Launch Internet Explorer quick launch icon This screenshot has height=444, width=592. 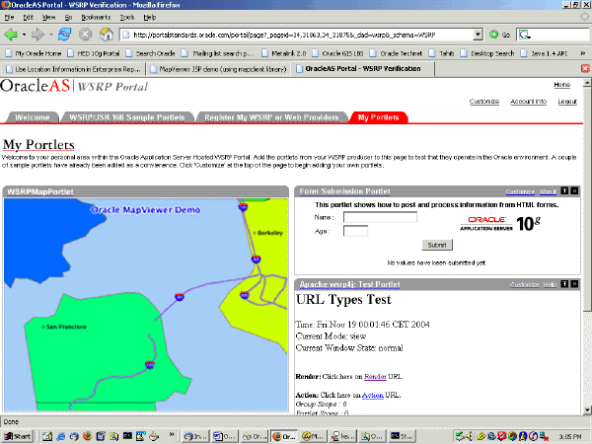[61, 436]
